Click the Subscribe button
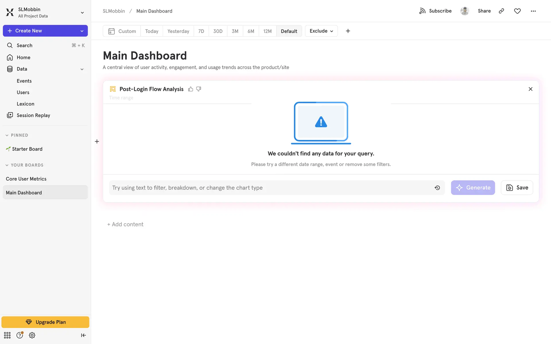Viewport: 551px width, 344px height. 435,11
